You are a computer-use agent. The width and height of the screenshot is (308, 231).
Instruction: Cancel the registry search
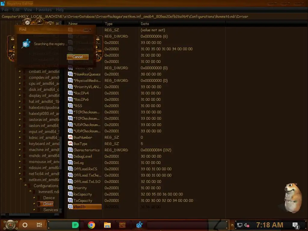click(x=78, y=57)
